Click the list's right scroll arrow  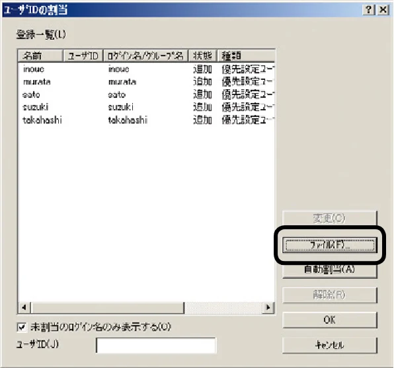[x=268, y=307]
